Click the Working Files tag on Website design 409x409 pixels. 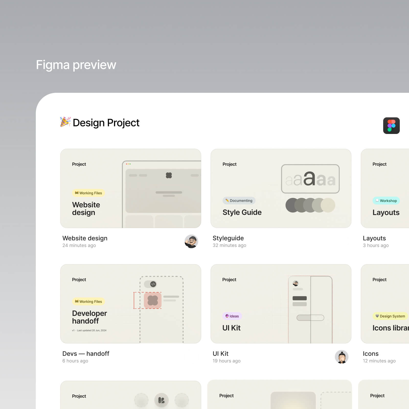[88, 193]
